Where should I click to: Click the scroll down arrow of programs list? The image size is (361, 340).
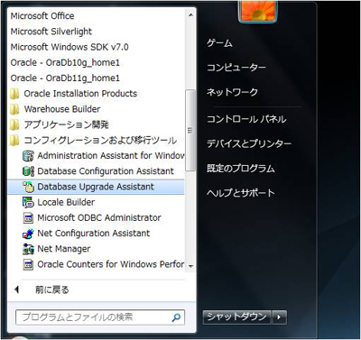190,267
